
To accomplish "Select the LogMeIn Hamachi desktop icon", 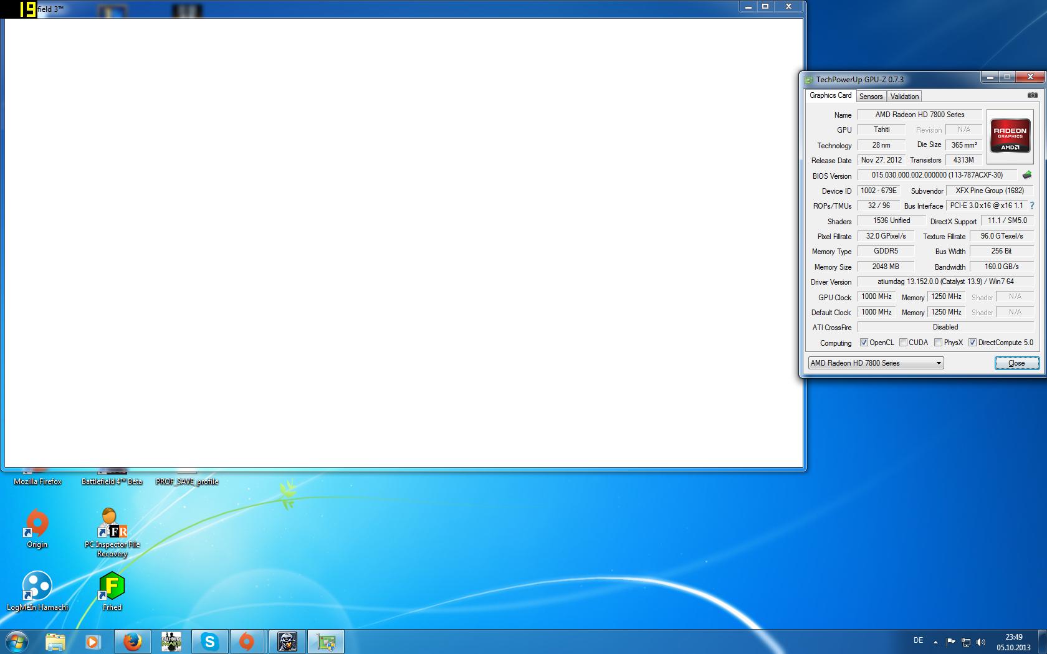I will click(x=37, y=591).
